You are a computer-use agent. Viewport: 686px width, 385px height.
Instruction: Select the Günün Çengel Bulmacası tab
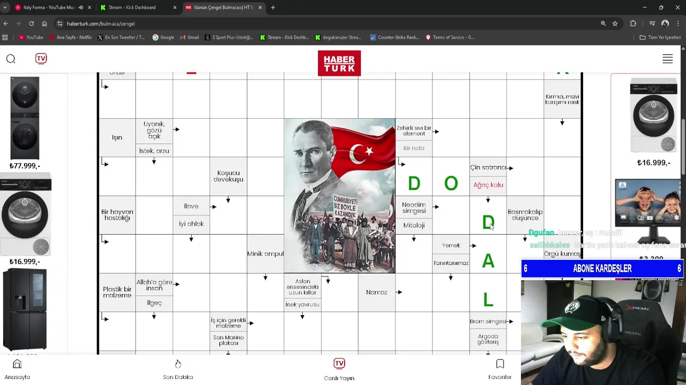223,7
